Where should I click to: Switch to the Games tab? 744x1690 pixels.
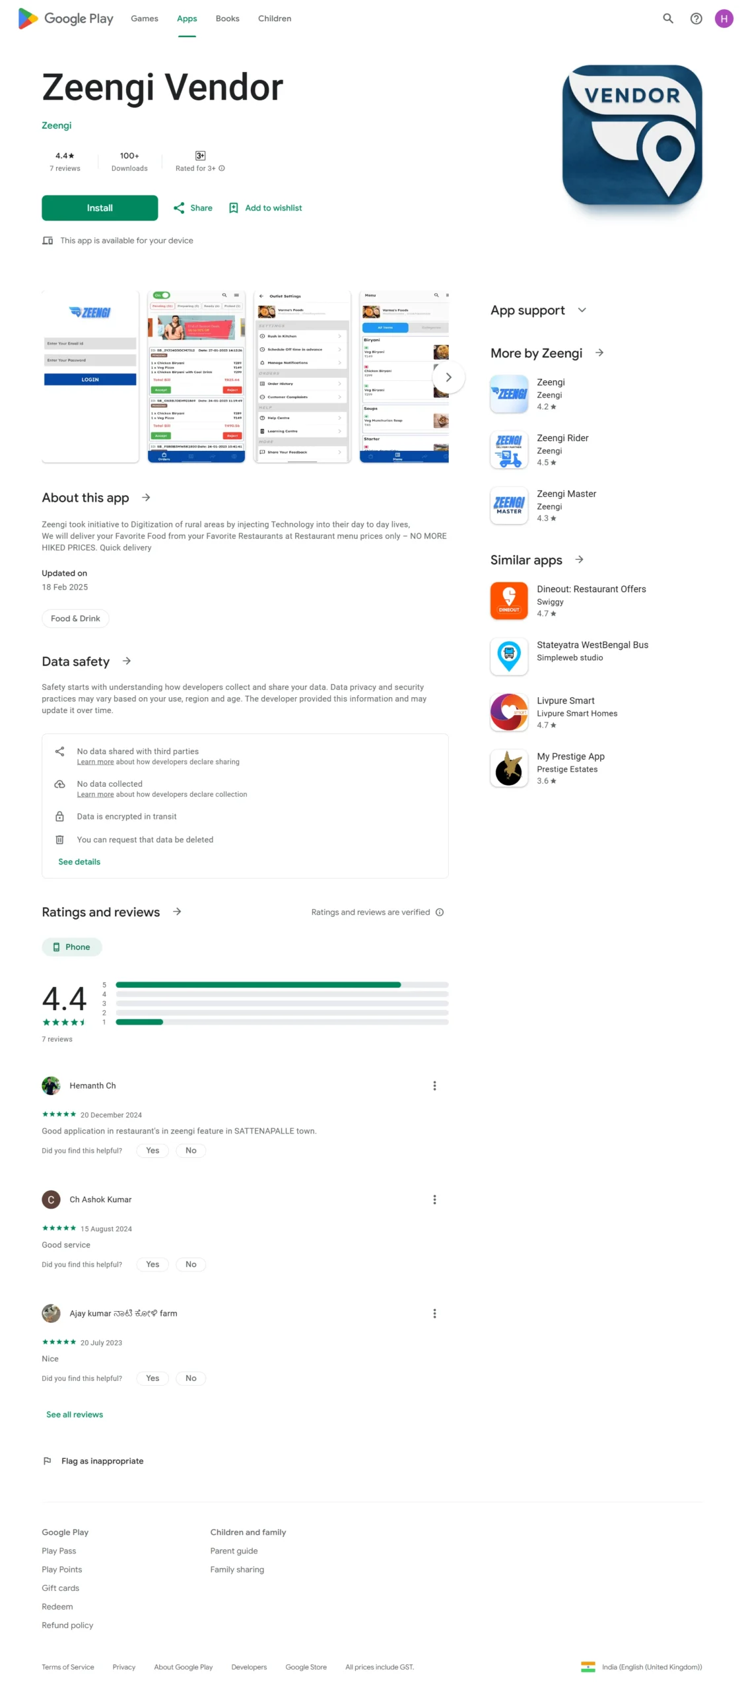[x=144, y=18]
